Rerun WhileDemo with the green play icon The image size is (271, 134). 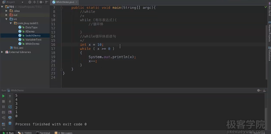[3, 96]
